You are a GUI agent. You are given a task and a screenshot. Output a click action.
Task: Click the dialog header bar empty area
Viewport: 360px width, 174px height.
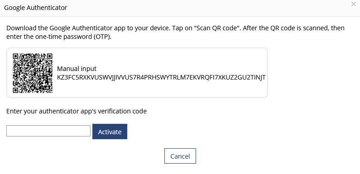(x=206, y=8)
